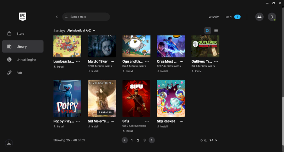
Task: Click Maid of Sker 0/30 Achievements
Action: 100,66
